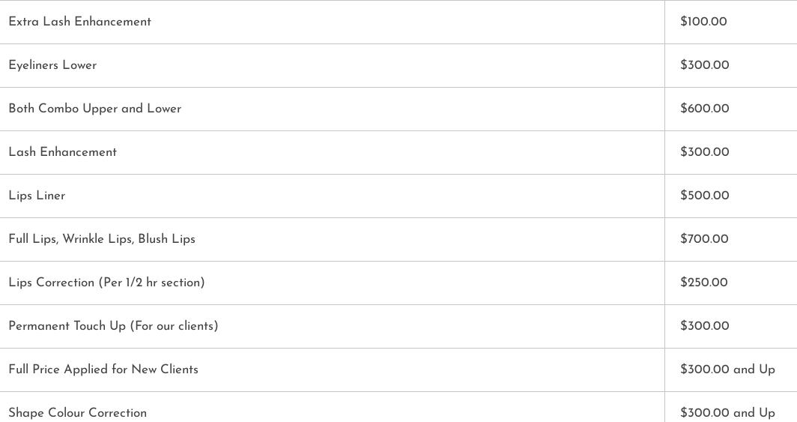Click Full Price Applied for New Clients
Image resolution: width=797 pixels, height=422 pixels.
[103, 370]
